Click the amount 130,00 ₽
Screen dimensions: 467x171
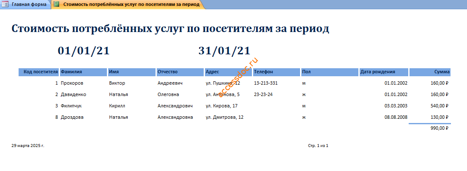click(x=440, y=117)
